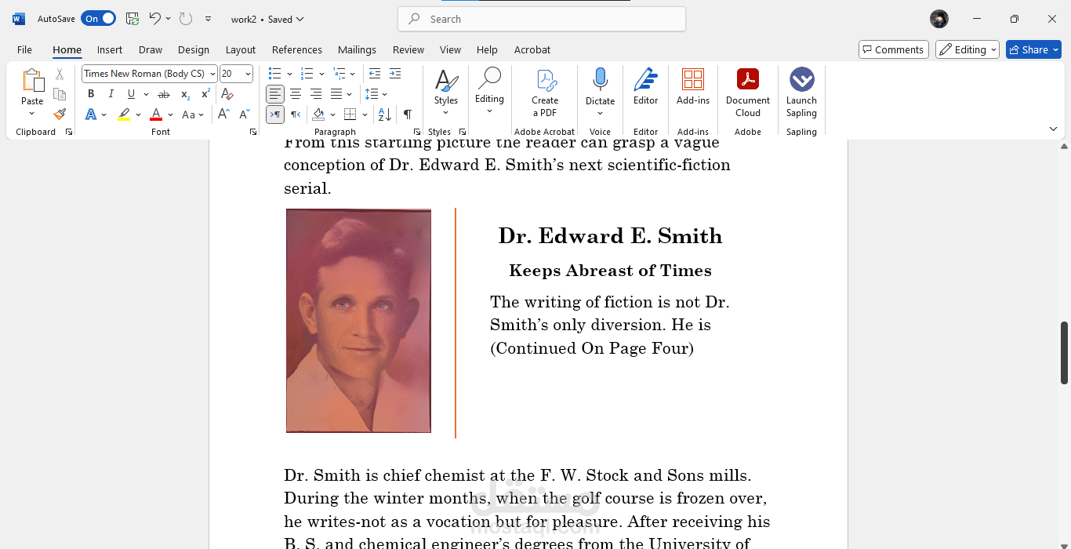Switch to the Design tab
The height and width of the screenshot is (549, 1071).
(x=194, y=49)
